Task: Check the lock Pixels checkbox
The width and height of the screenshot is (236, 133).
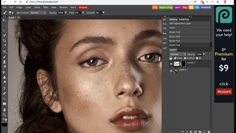Action: (x=175, y=58)
